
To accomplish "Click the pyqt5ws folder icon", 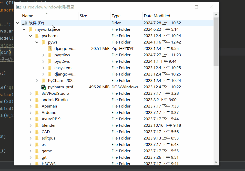I will (x=50, y=61).
